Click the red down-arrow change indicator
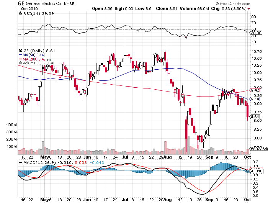The width and height of the screenshot is (268, 203). 249,9
